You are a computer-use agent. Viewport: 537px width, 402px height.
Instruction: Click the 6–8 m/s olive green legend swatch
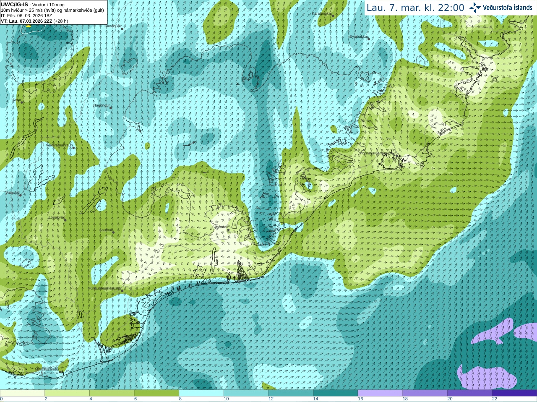click(156, 393)
